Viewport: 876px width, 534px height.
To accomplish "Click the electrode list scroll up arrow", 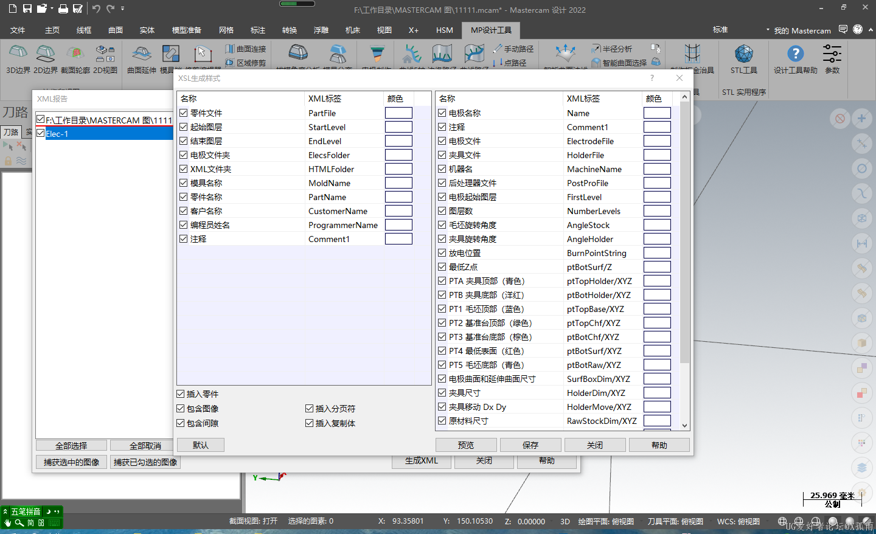I will (x=685, y=97).
